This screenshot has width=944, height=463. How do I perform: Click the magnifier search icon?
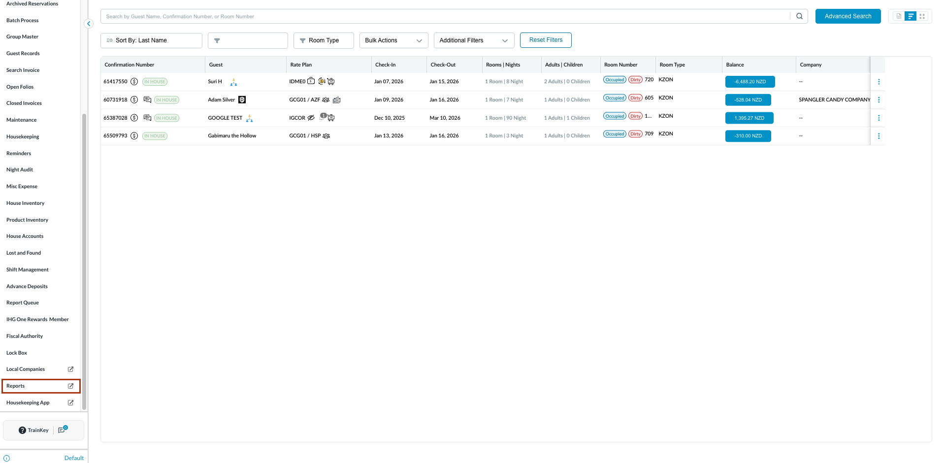799,16
